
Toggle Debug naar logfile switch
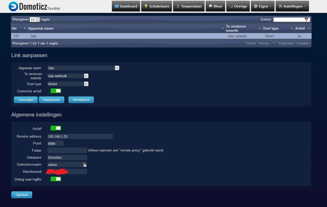click(56, 179)
